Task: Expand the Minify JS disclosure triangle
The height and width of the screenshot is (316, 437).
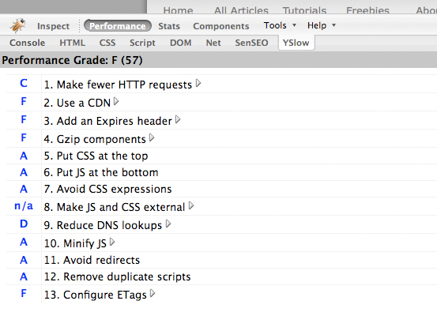Action: (112, 242)
